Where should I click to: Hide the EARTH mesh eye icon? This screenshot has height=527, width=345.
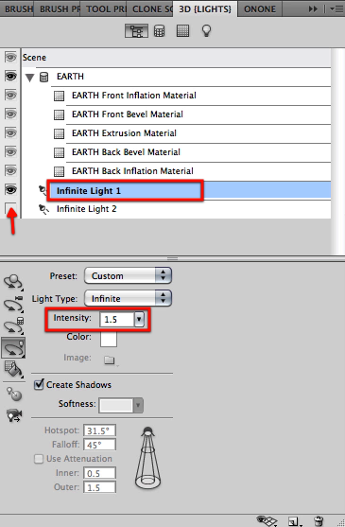10,77
